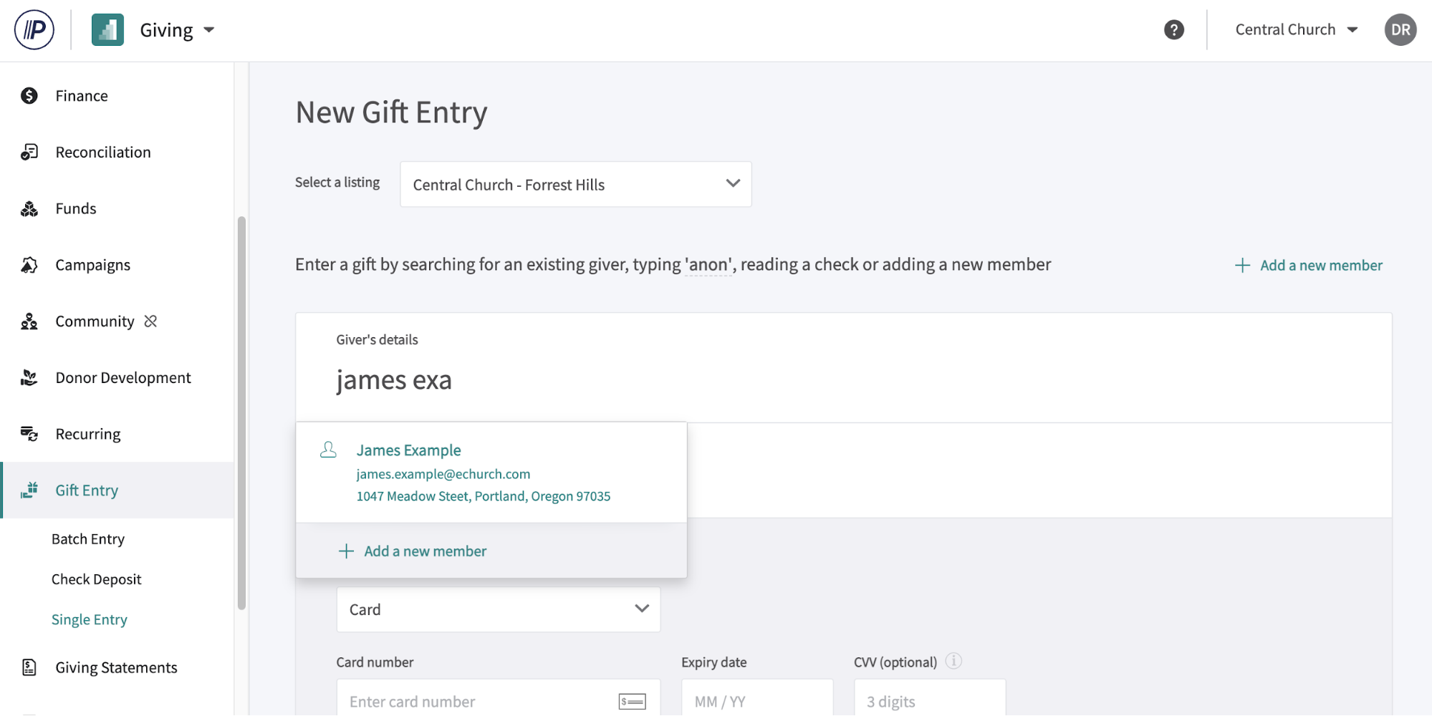
Task: Open the DR user avatar
Action: click(1400, 30)
